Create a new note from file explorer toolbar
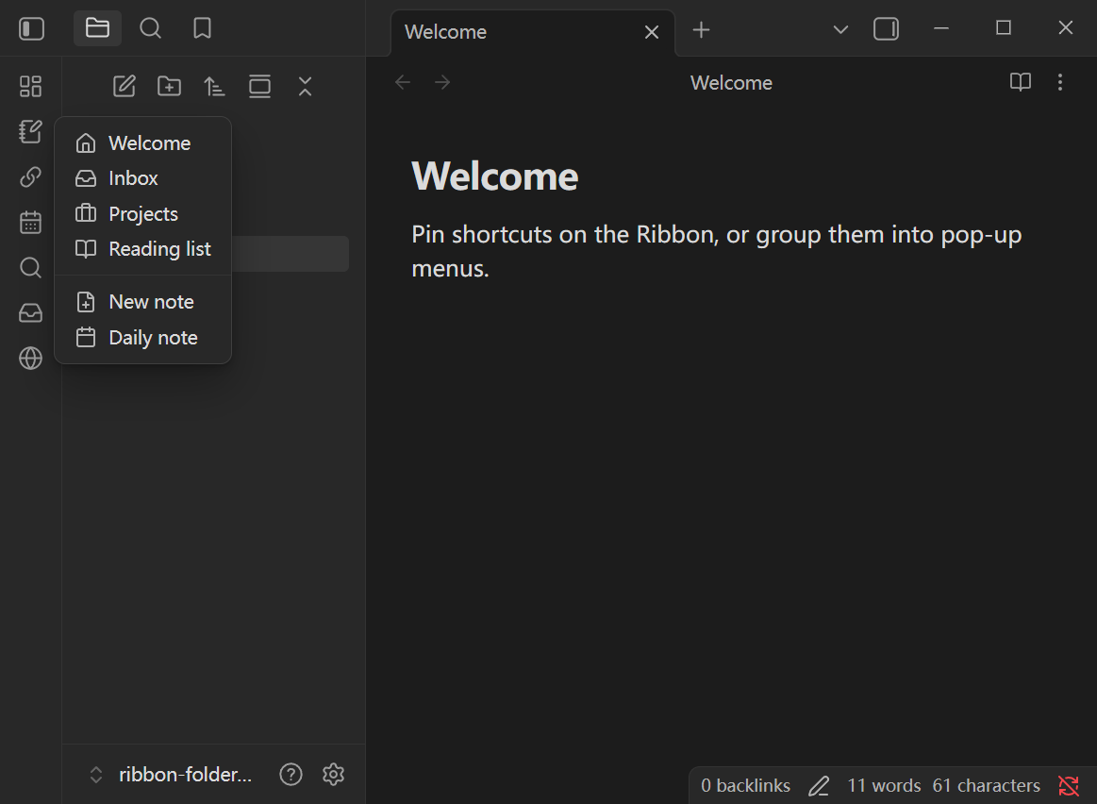 coord(124,86)
